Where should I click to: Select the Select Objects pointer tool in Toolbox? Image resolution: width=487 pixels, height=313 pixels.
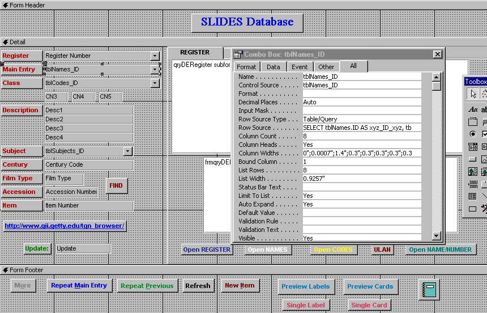pos(473,94)
